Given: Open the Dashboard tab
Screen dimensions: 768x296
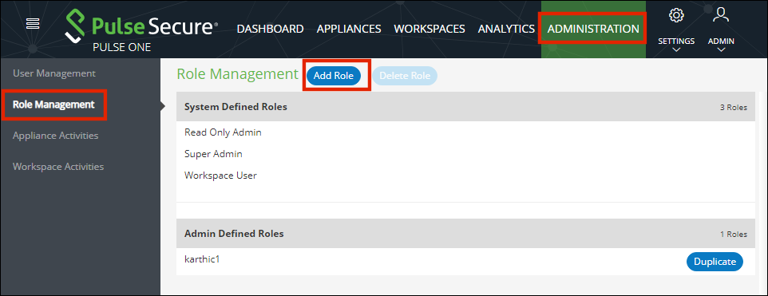Looking at the screenshot, I should coord(271,29).
